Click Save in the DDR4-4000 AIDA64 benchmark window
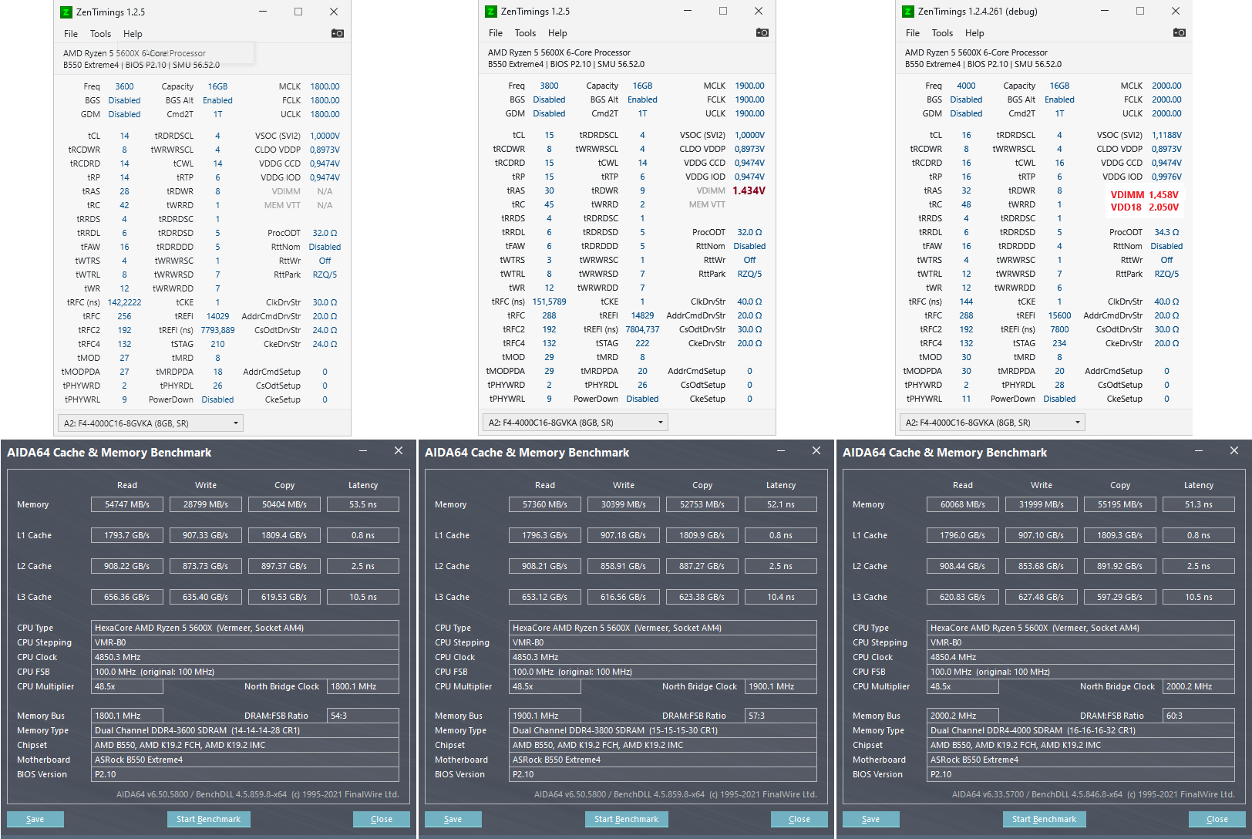 coord(871,819)
